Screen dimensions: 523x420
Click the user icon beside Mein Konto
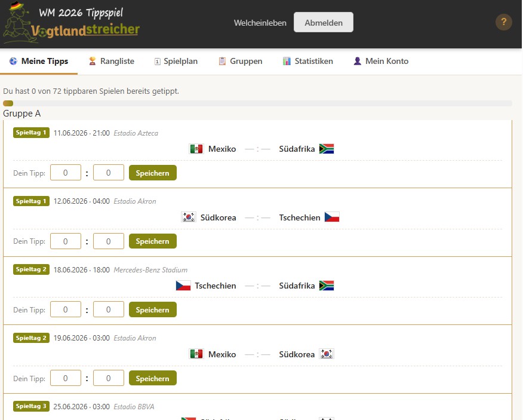coord(357,61)
